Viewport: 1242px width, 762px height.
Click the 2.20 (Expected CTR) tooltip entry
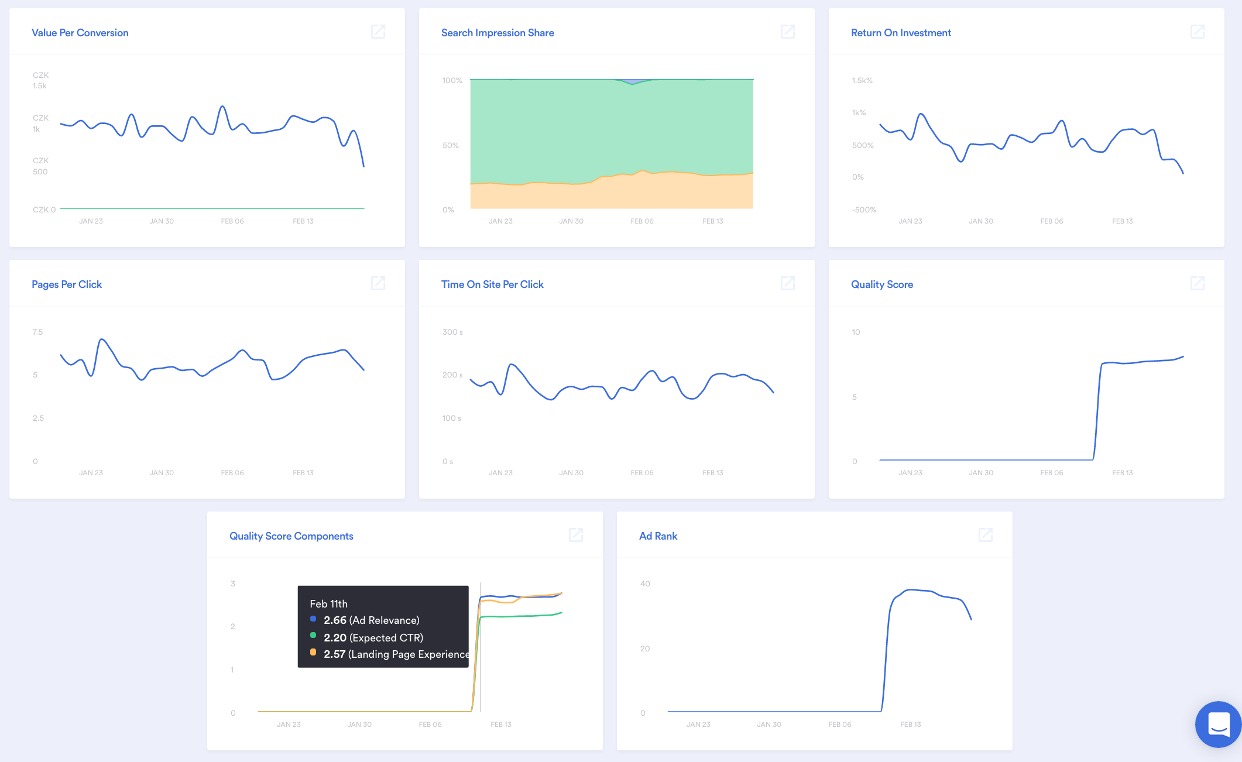pyautogui.click(x=373, y=638)
